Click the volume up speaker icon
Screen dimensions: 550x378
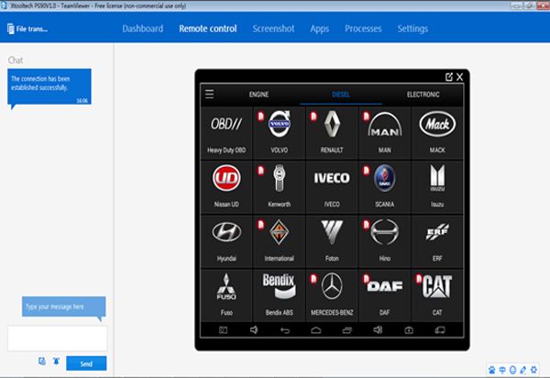pos(378,330)
